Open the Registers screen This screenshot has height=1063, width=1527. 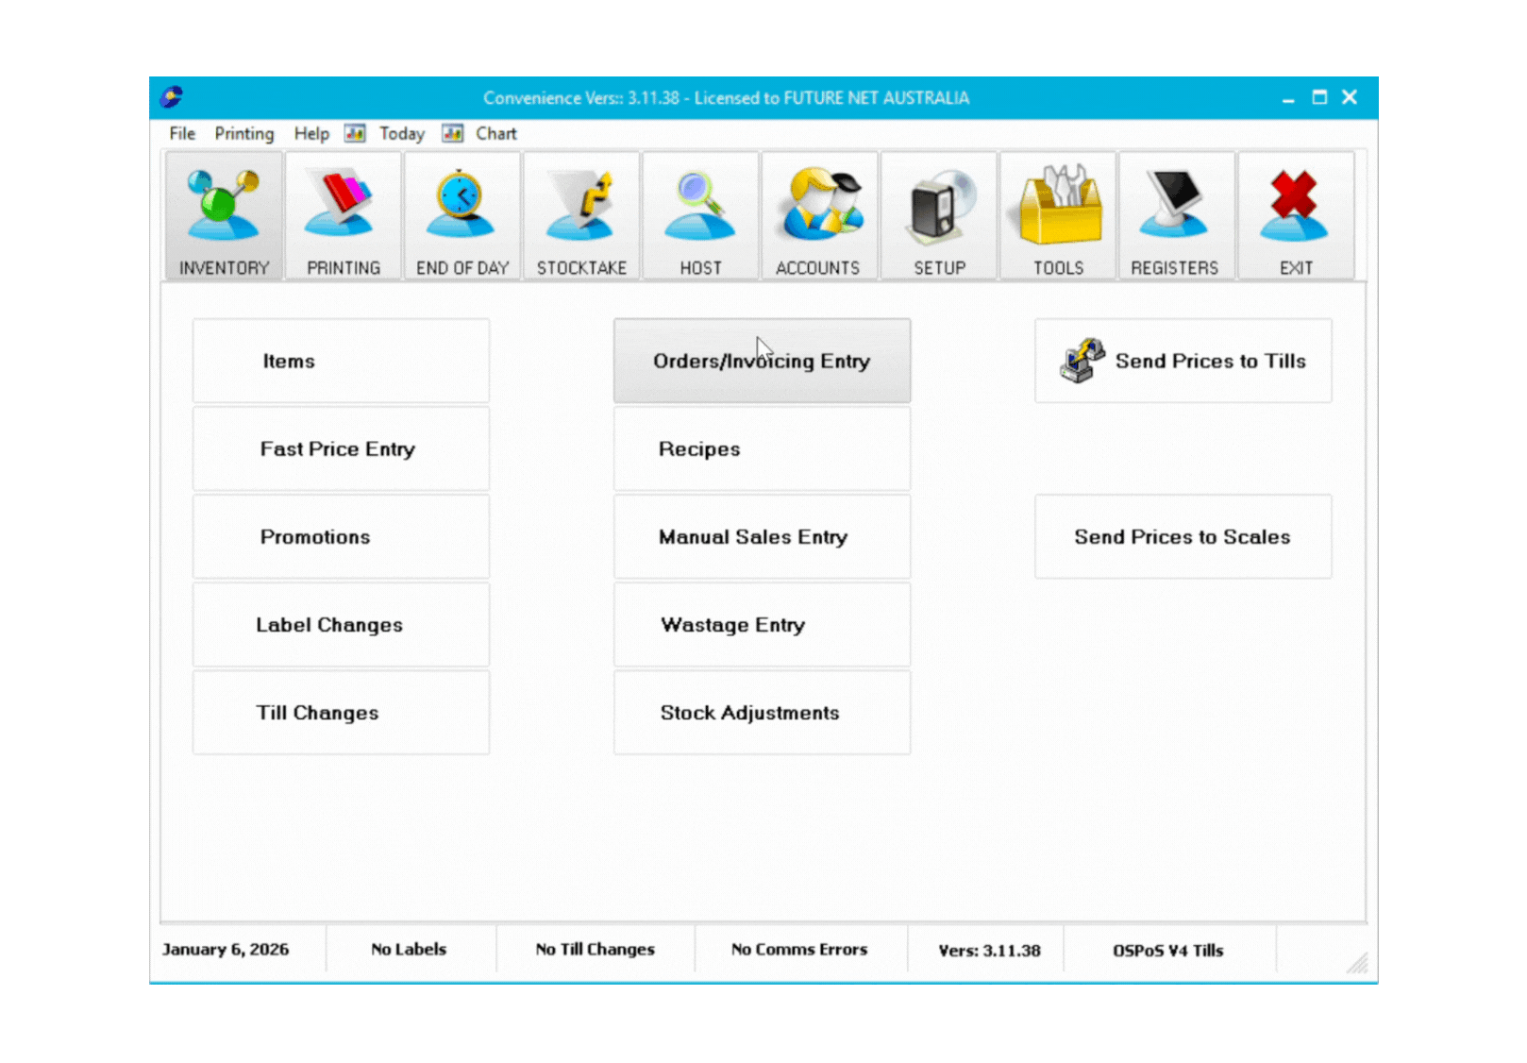pos(1176,215)
